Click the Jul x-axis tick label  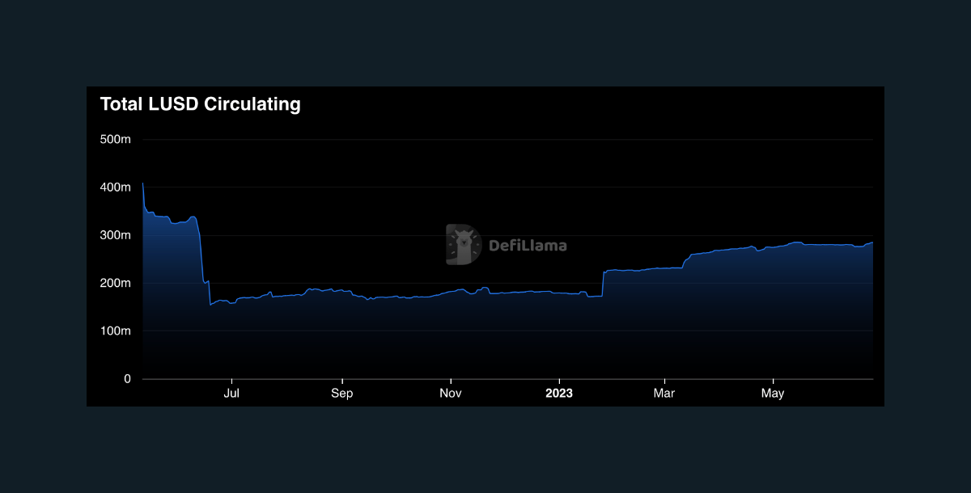[x=232, y=394]
